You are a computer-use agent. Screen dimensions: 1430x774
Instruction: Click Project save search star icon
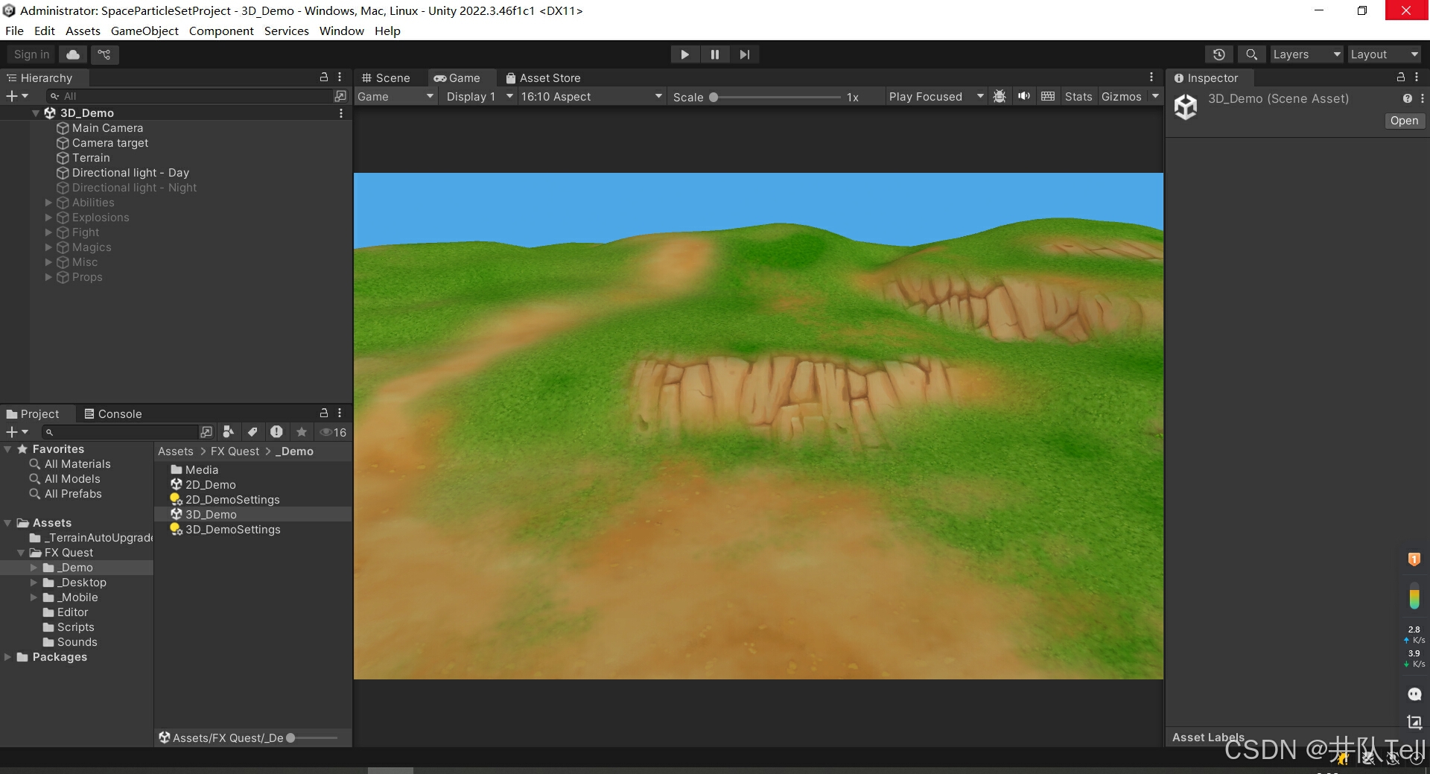click(301, 432)
